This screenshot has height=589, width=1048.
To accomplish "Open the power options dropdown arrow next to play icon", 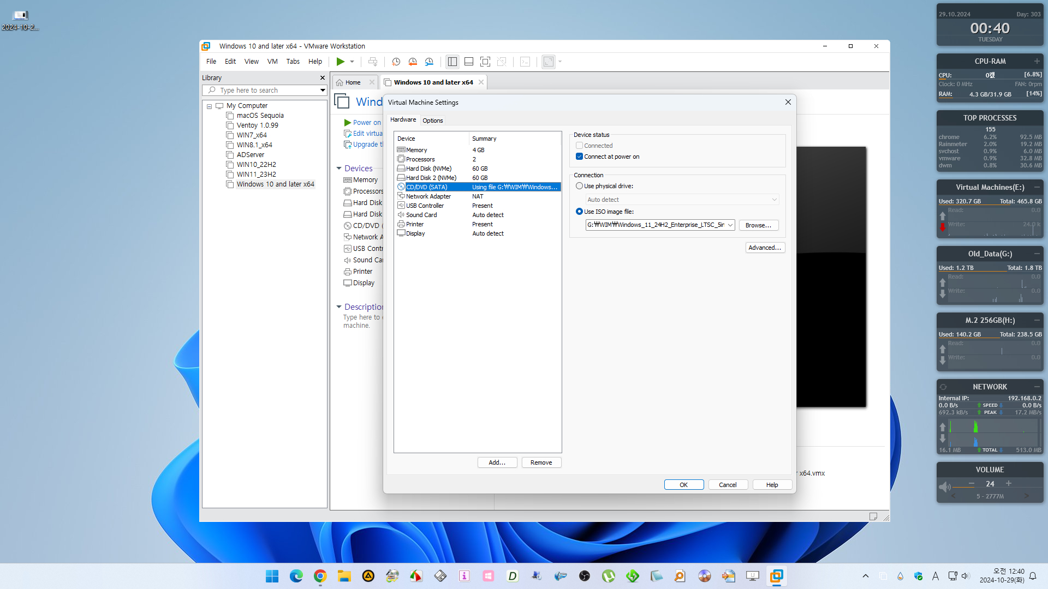I will 352,62.
